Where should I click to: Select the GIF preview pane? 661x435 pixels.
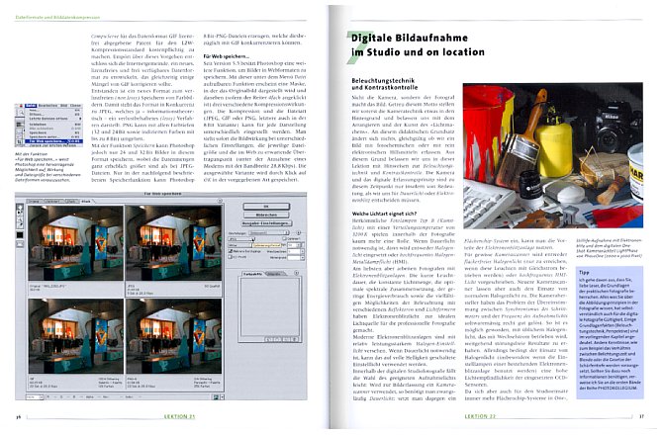click(76, 336)
